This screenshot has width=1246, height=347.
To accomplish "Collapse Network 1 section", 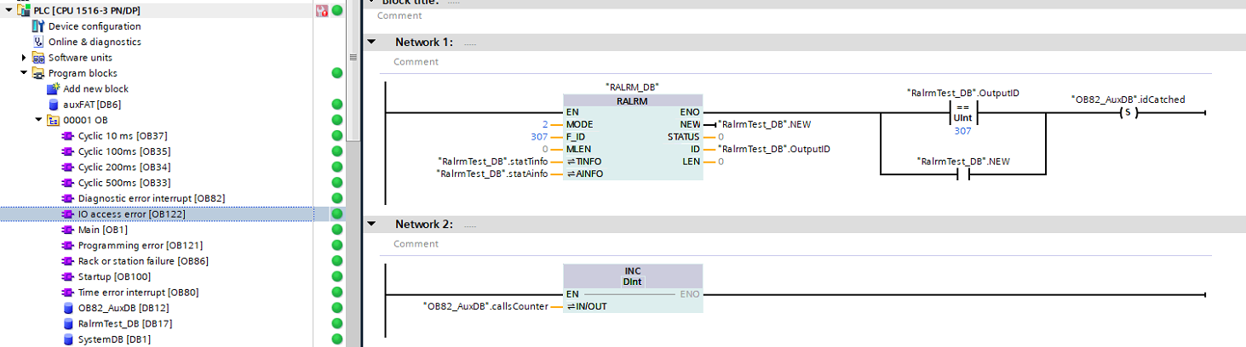I will click(x=371, y=42).
